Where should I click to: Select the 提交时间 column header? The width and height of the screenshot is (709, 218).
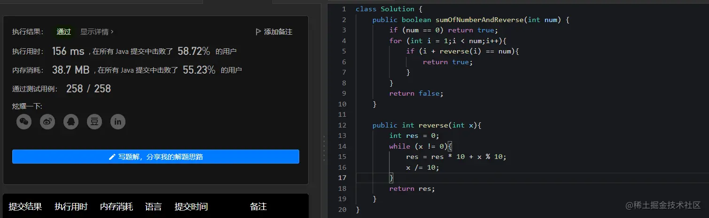[x=191, y=207]
